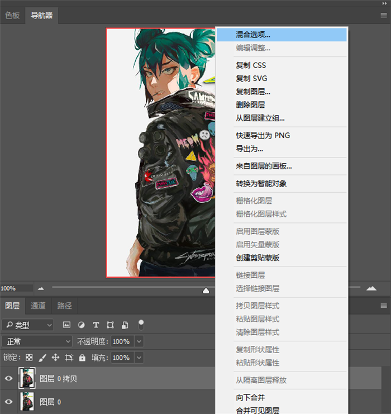
Task: Collapse panels with double-arrow icon
Action: tap(384, 3)
